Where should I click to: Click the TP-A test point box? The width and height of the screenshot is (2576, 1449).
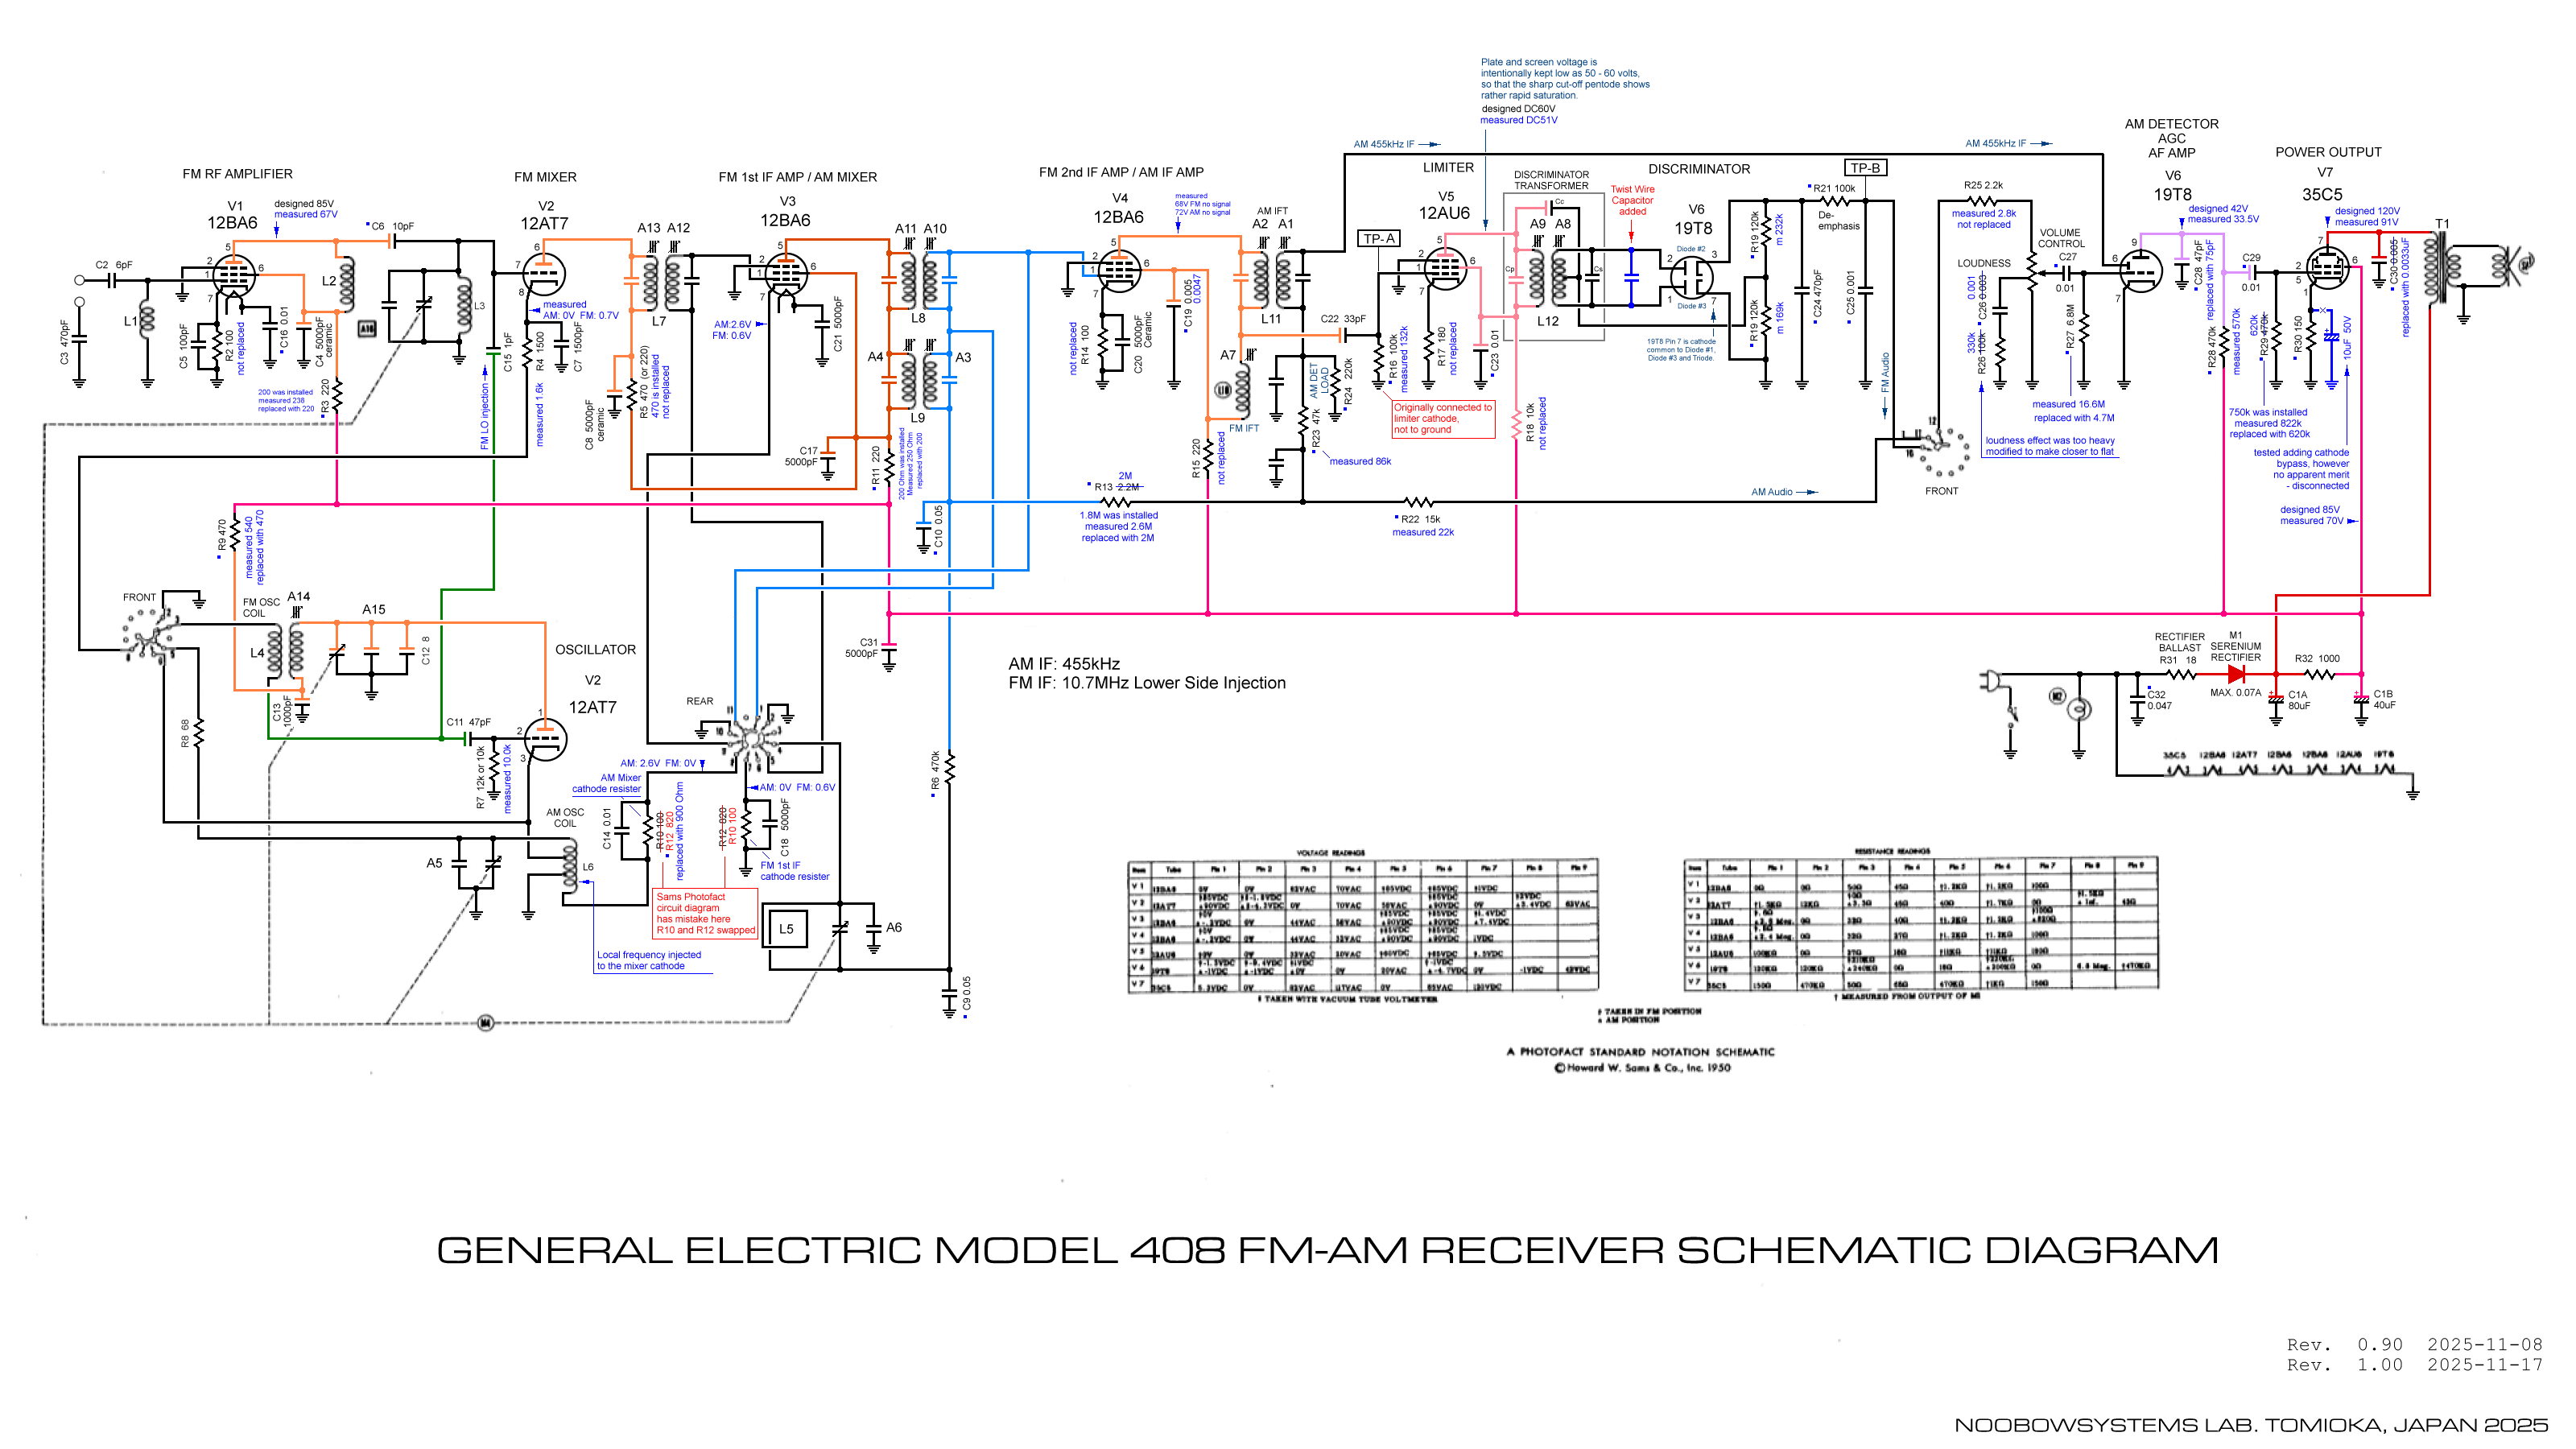pos(1379,238)
